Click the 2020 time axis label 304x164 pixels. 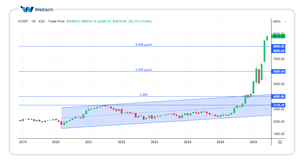pos(56,142)
